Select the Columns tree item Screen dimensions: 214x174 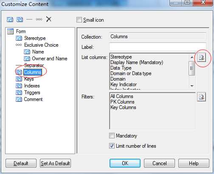(x=33, y=72)
